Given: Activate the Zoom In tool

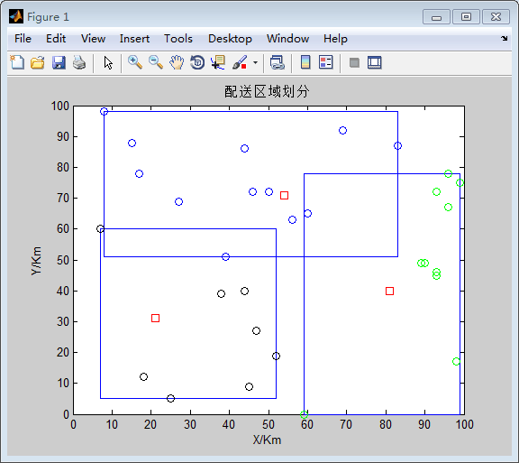Looking at the screenshot, I should (x=135, y=62).
